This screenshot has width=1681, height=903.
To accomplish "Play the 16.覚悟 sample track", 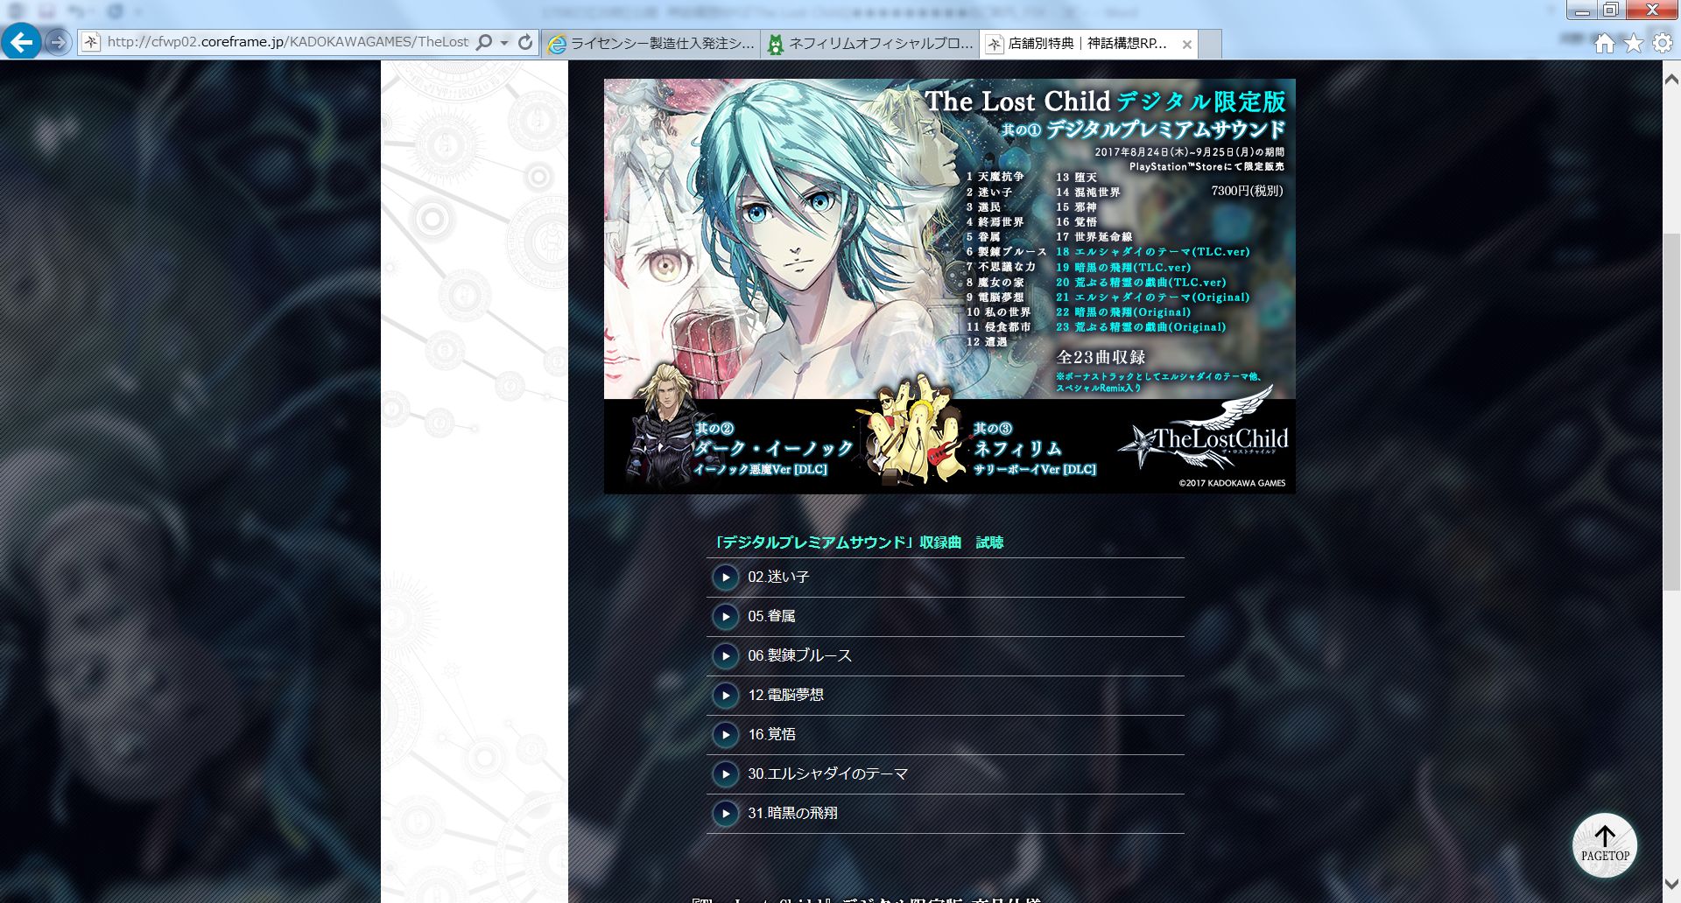I will [725, 735].
